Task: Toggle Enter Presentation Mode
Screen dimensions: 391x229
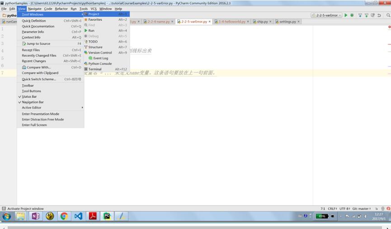Action: click(x=51, y=114)
